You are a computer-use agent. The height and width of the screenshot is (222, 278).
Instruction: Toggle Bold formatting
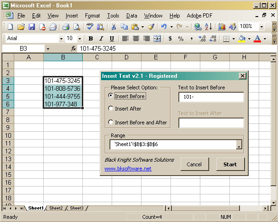[x=91, y=39]
